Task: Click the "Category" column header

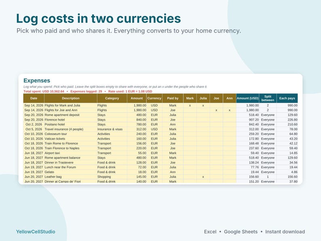Action: (x=112, y=98)
